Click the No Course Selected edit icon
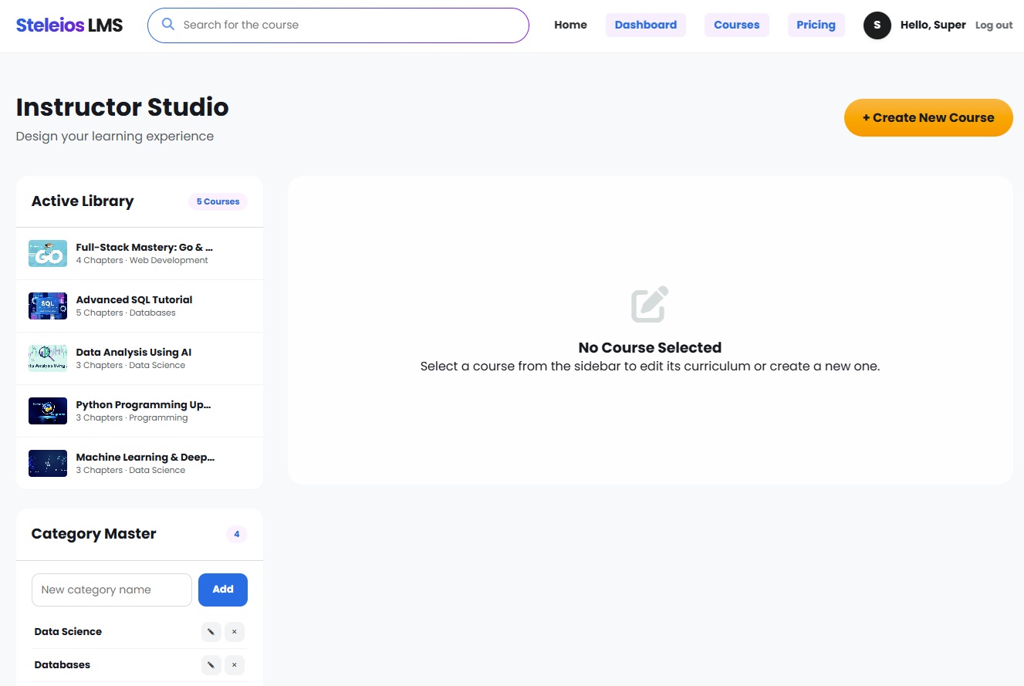 point(650,304)
